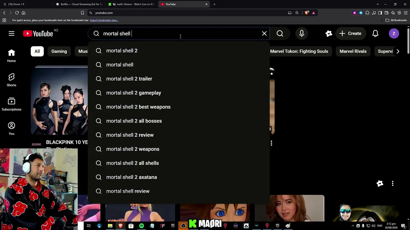
Task: Choose suggestion "mortal shell 2 review"
Action: [179, 135]
